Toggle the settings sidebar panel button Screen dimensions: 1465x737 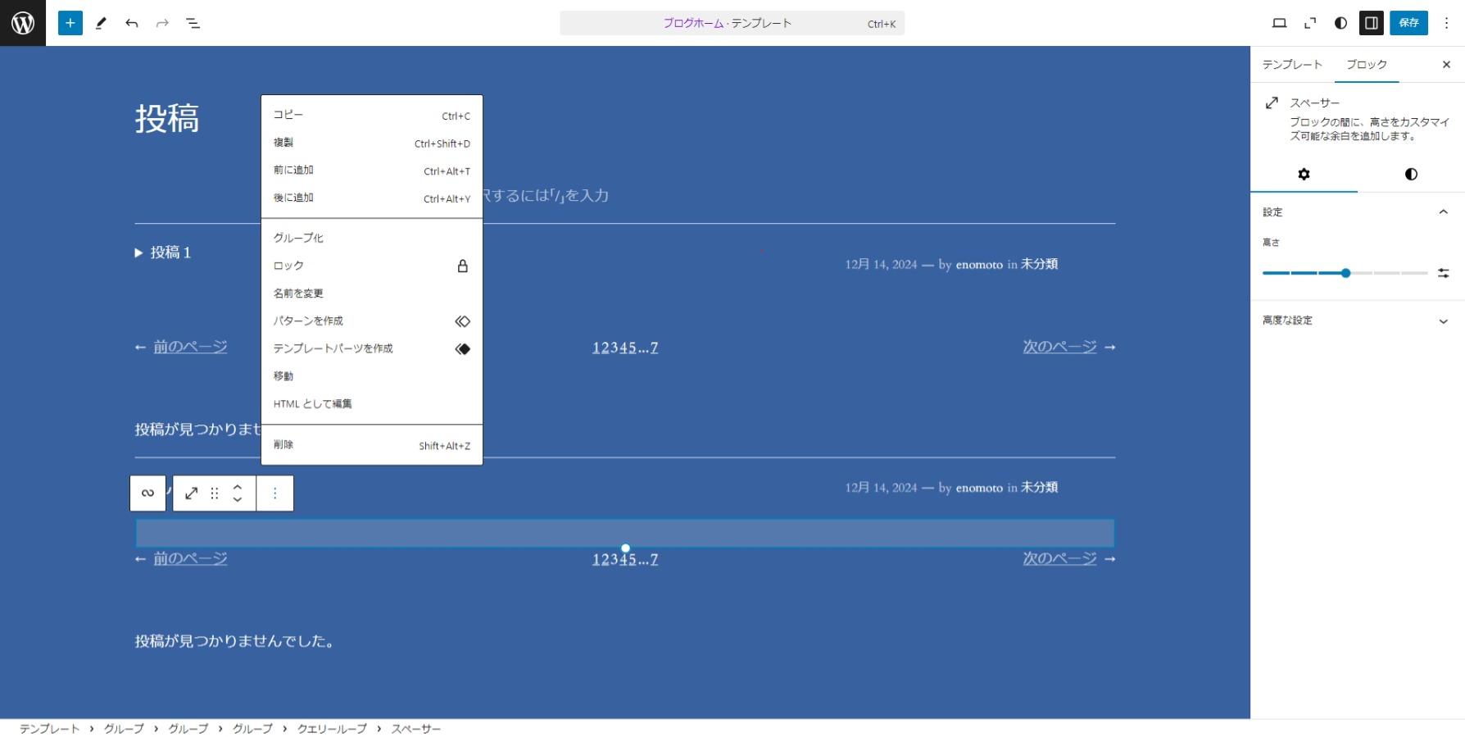coord(1371,23)
